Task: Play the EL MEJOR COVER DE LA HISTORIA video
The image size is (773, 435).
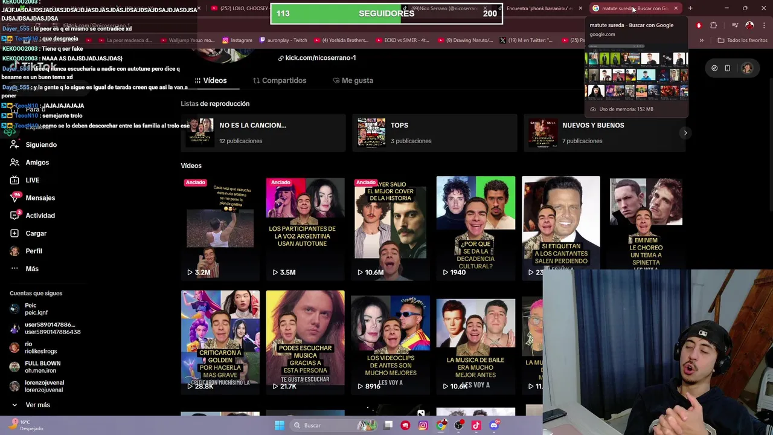Action: click(390, 228)
